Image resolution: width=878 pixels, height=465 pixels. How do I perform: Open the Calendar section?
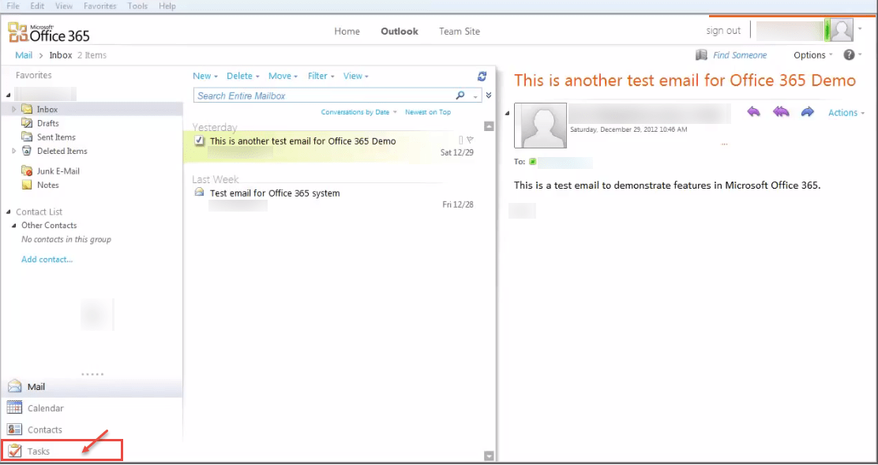click(92, 408)
